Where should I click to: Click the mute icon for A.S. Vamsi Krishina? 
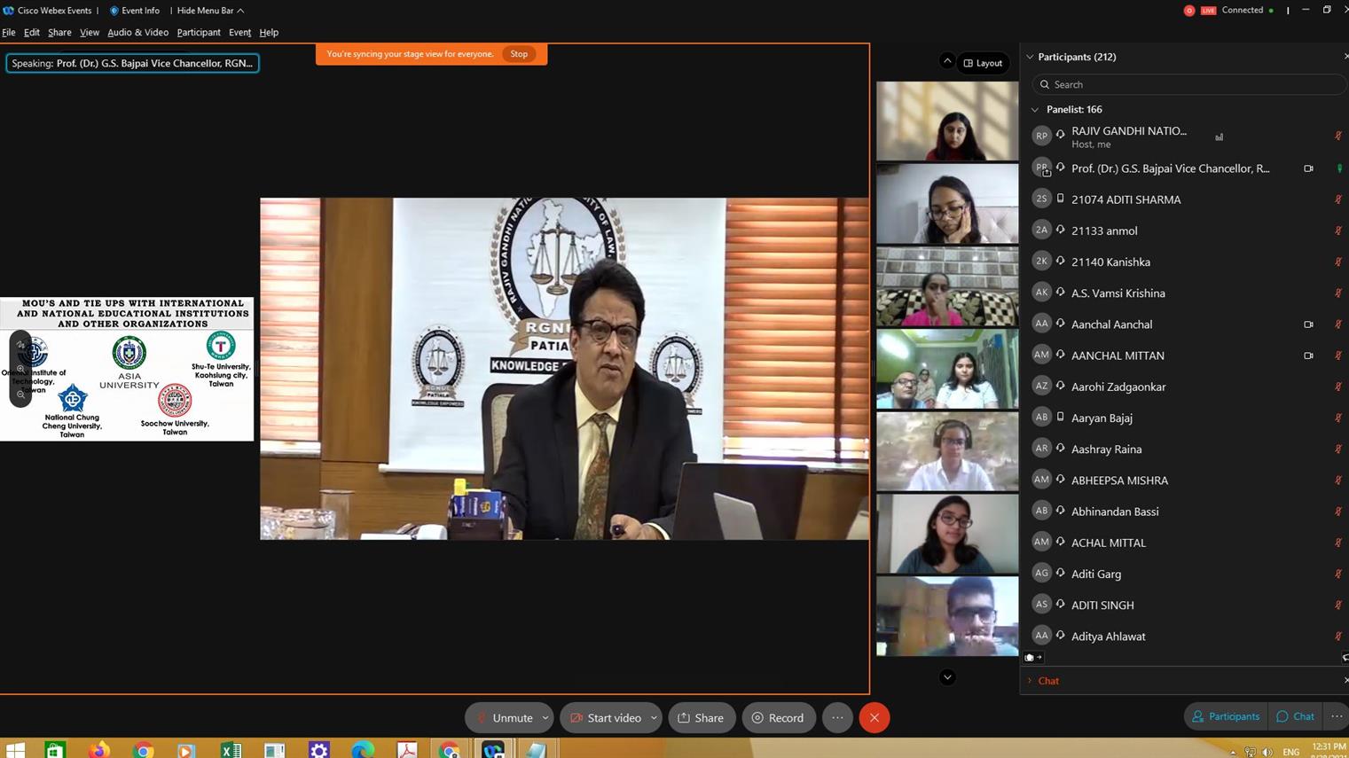point(1338,293)
